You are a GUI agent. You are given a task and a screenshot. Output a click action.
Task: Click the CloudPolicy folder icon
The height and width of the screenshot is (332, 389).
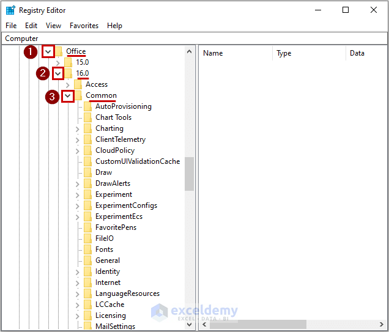click(x=87, y=150)
